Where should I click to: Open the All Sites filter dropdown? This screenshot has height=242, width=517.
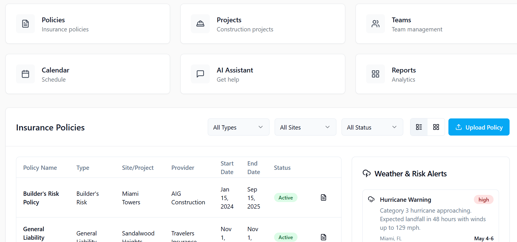pos(306,127)
